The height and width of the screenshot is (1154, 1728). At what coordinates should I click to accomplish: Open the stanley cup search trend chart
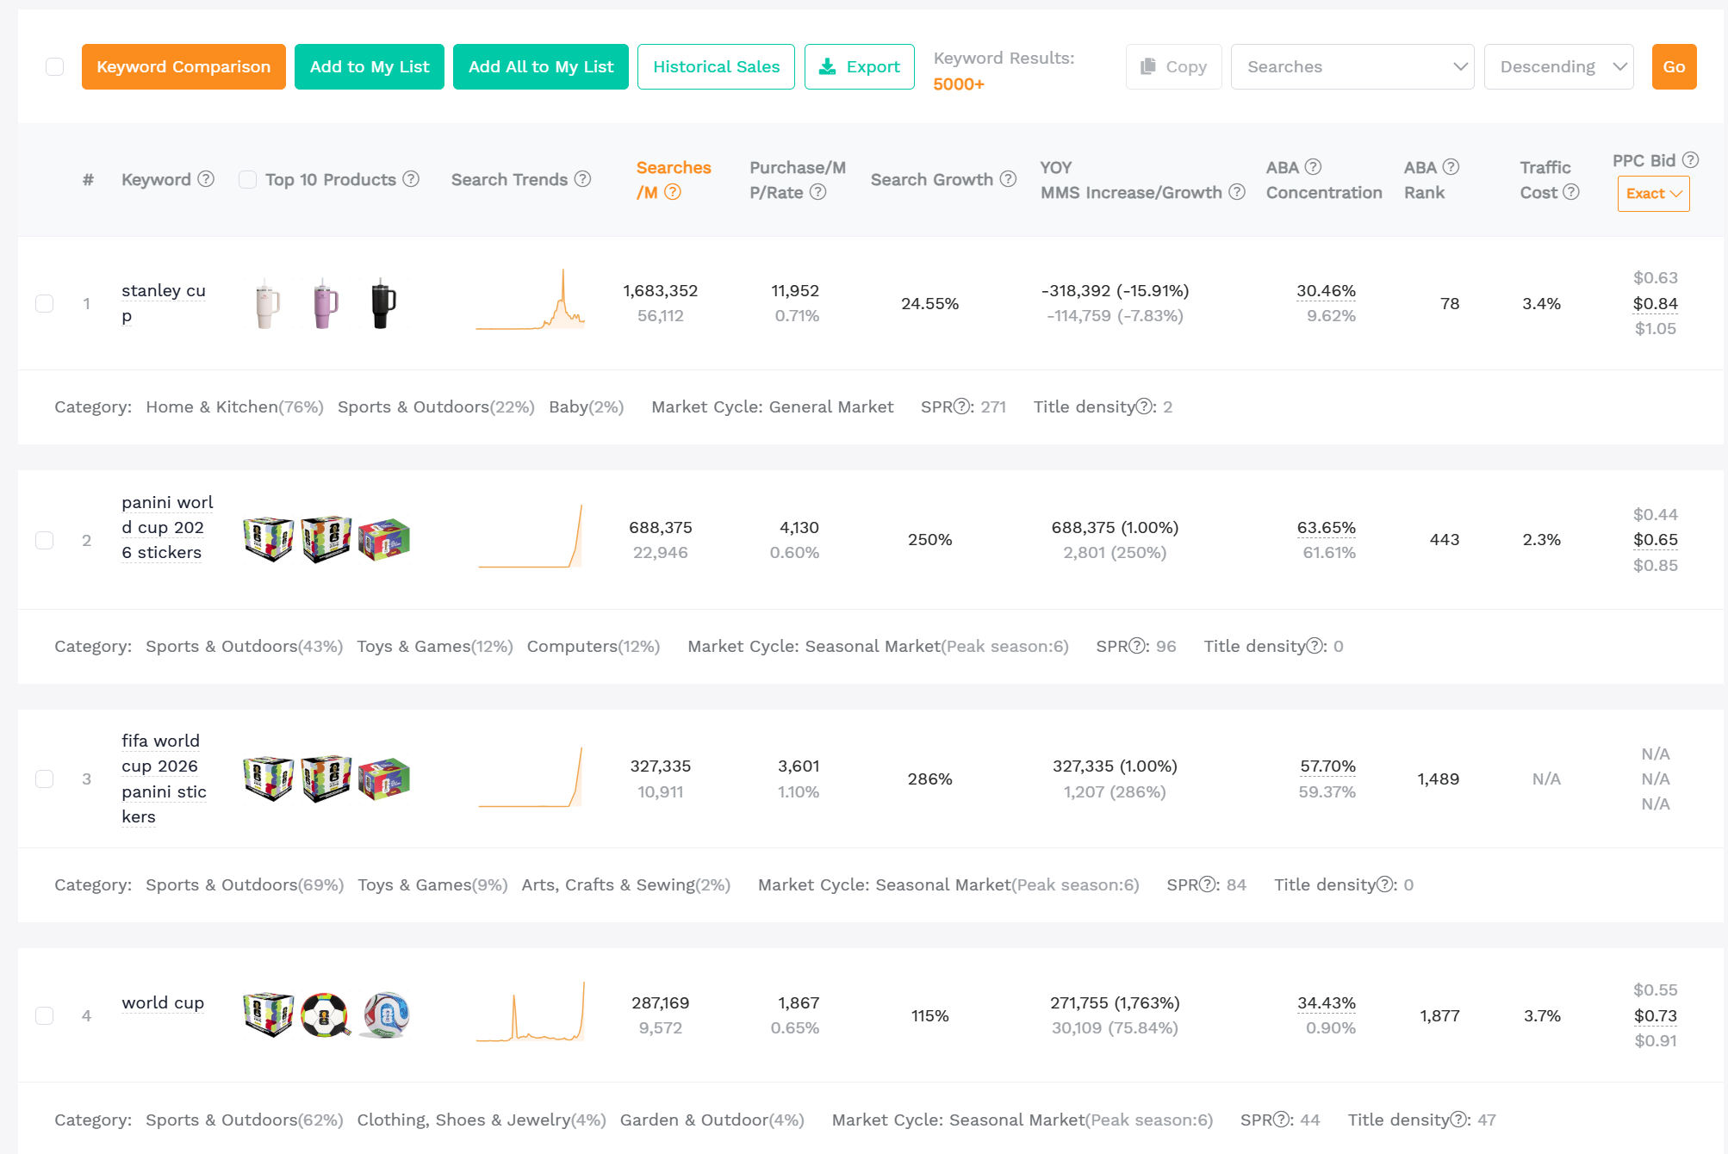point(531,300)
